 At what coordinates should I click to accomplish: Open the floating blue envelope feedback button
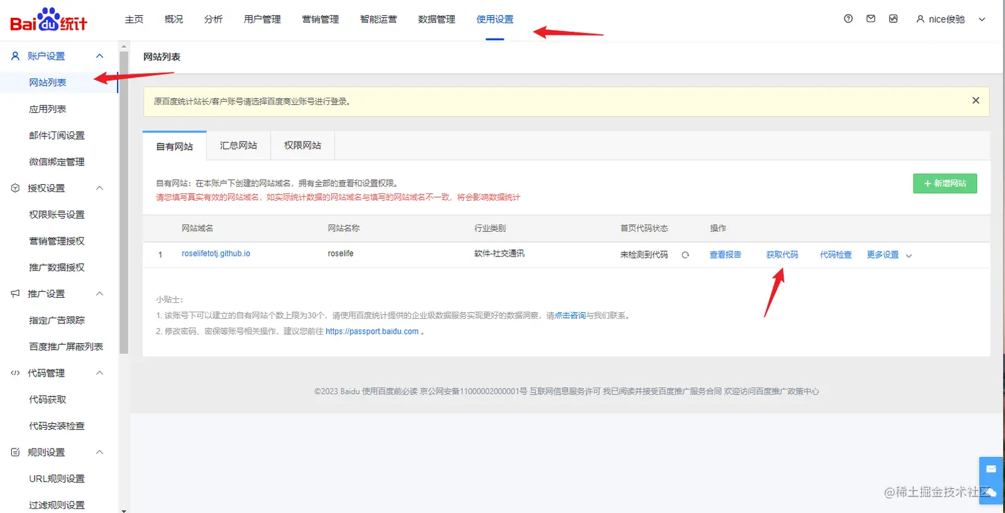coord(990,468)
